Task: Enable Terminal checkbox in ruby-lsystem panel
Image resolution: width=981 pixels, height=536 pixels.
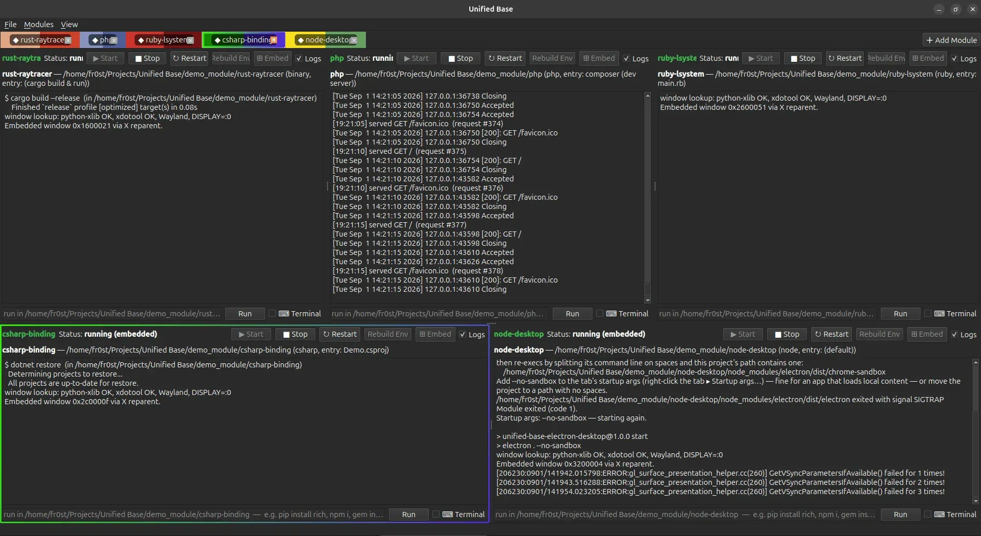Action: point(951,314)
